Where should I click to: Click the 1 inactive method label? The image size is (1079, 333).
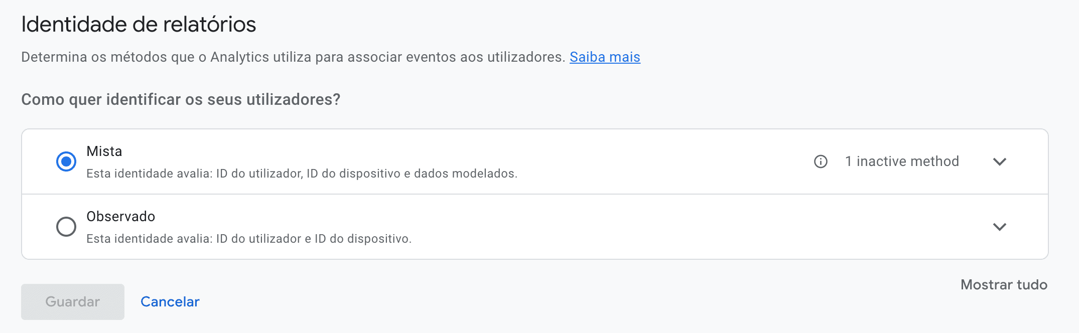tap(902, 161)
